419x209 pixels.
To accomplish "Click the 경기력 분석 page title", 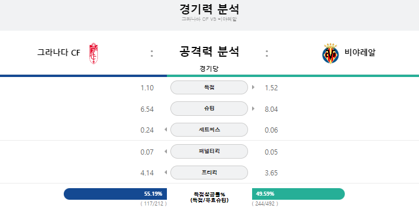I will 209,9.
